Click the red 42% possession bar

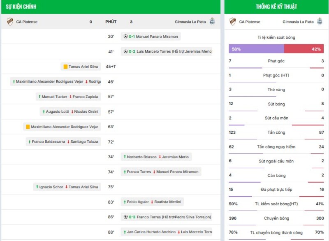click(304, 49)
